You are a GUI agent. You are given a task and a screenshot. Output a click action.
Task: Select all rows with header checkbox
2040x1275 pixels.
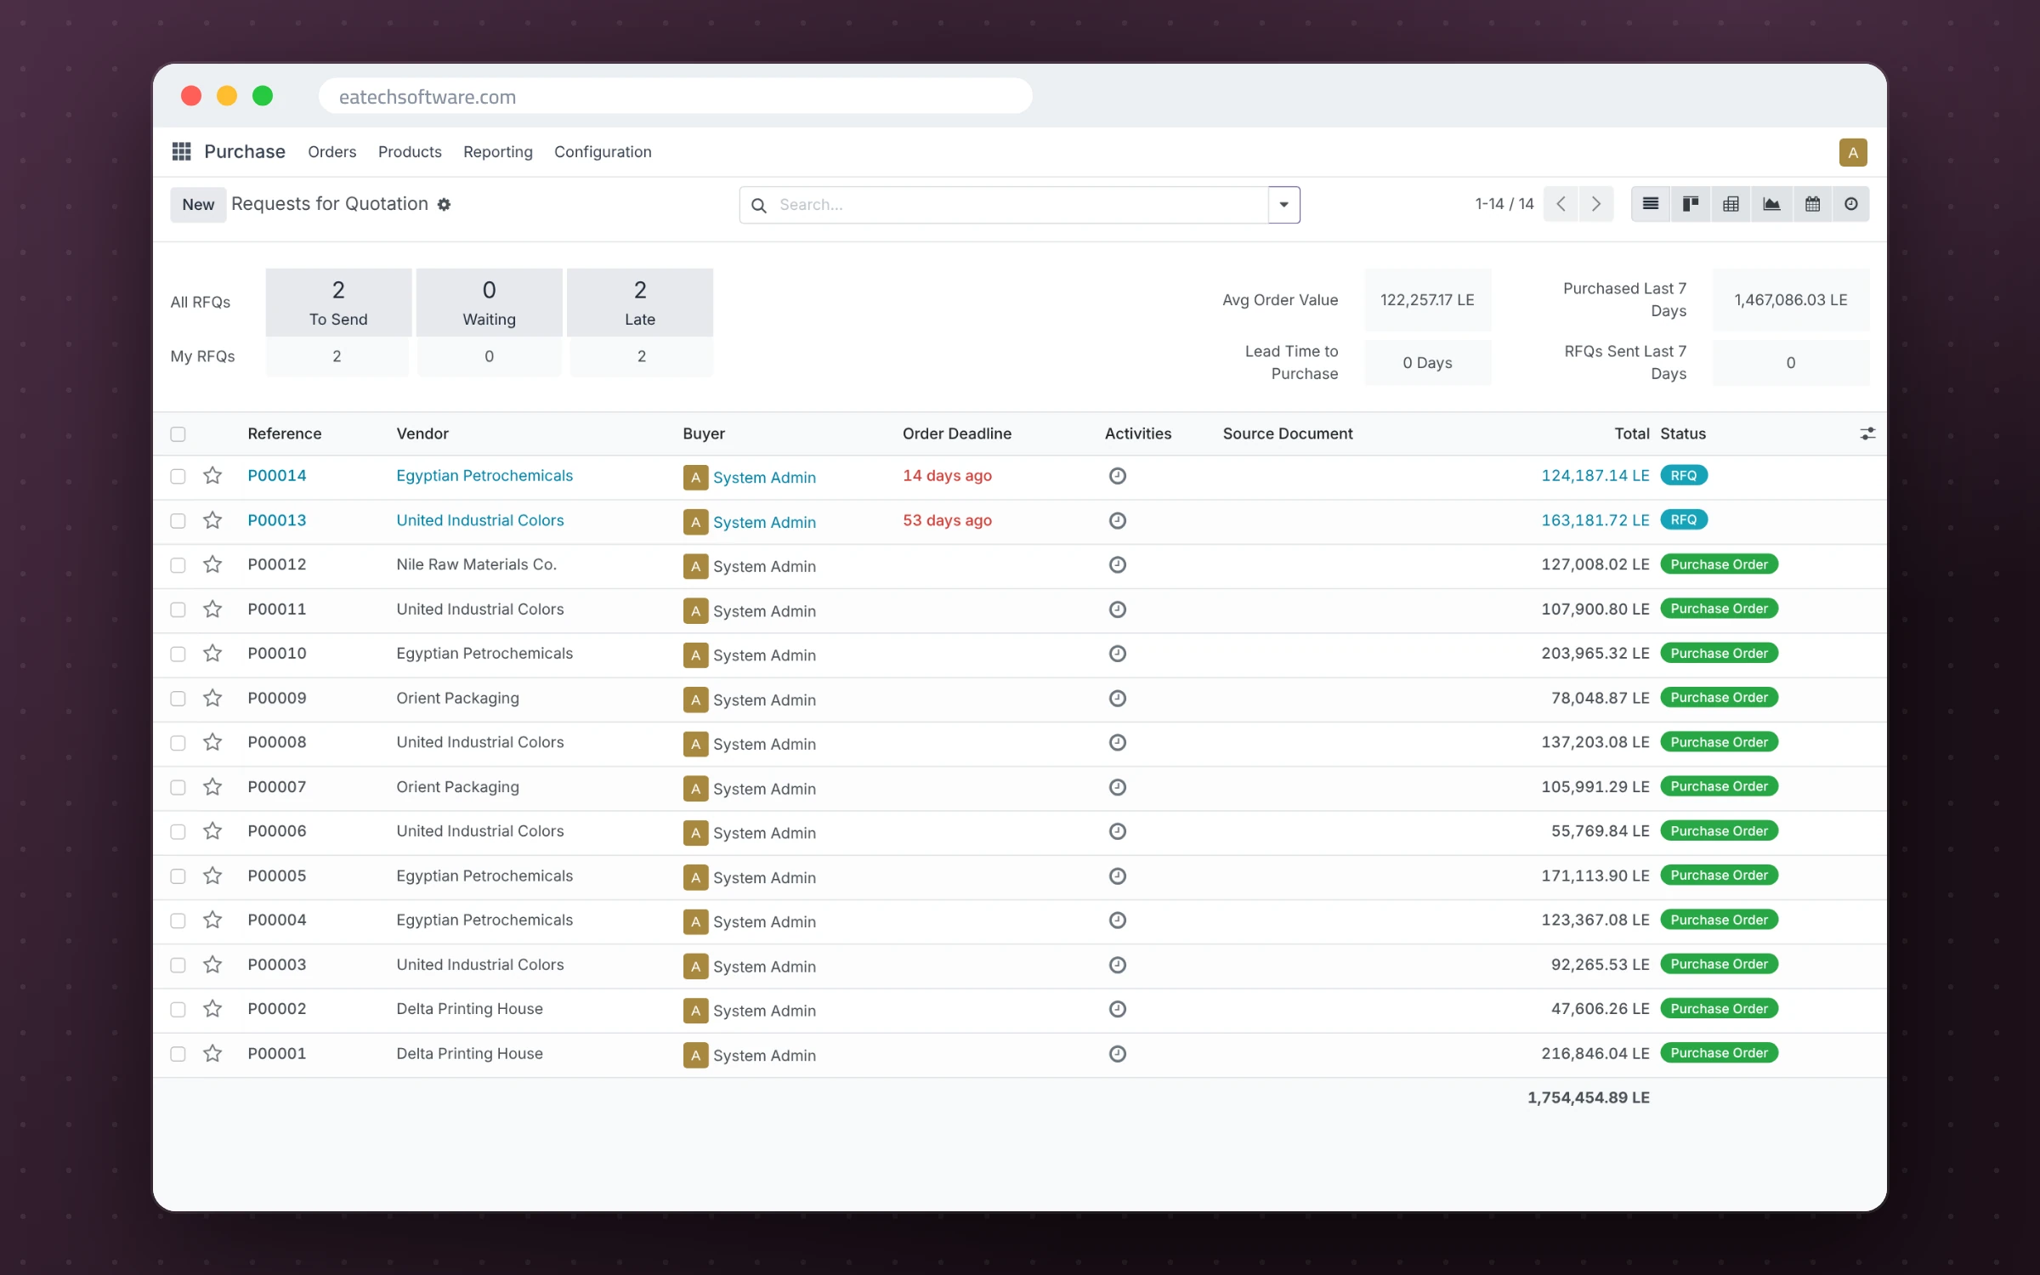click(x=178, y=434)
